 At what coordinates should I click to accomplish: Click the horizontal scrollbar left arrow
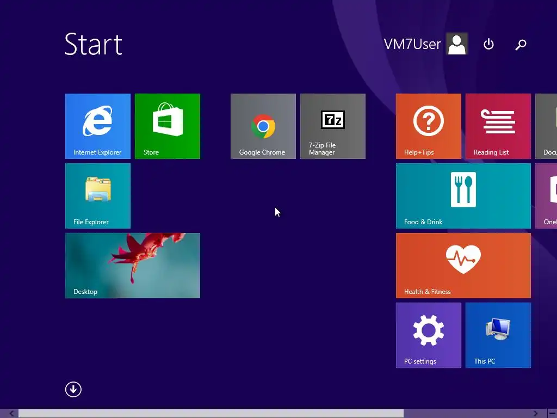click(x=11, y=414)
